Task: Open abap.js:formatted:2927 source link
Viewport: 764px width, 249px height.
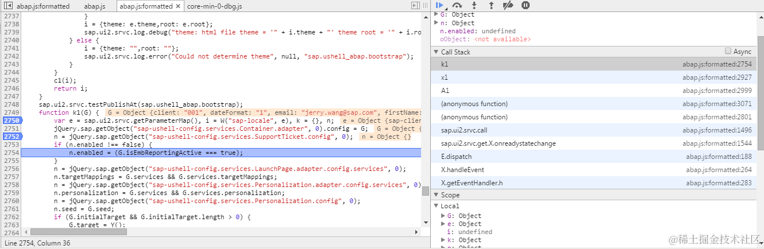Action: (717, 77)
